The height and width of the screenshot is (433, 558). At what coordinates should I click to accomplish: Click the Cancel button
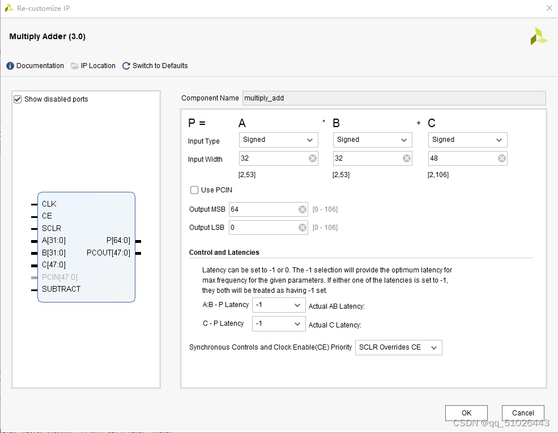(x=523, y=413)
